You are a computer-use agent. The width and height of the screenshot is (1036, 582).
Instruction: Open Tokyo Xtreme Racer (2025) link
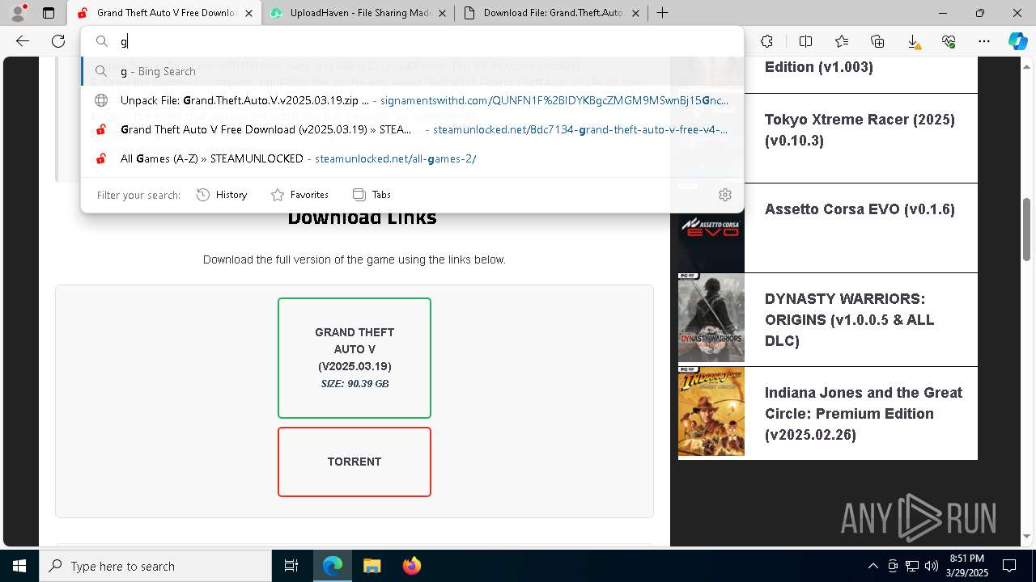coord(860,129)
